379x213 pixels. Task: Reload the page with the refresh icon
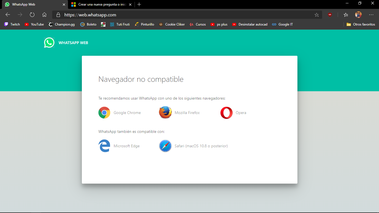pyautogui.click(x=32, y=15)
